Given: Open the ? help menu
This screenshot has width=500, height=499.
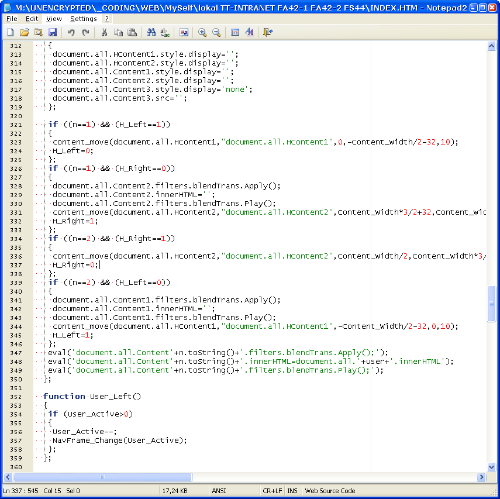Looking at the screenshot, I should point(107,19).
